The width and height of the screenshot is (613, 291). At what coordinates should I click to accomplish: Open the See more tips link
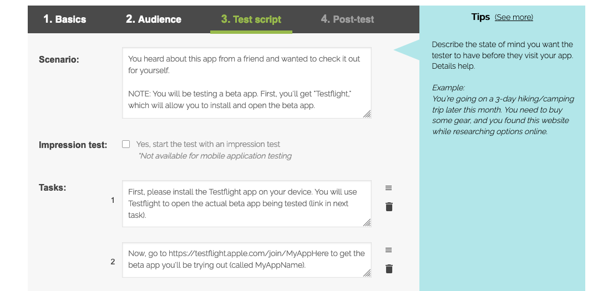514,17
